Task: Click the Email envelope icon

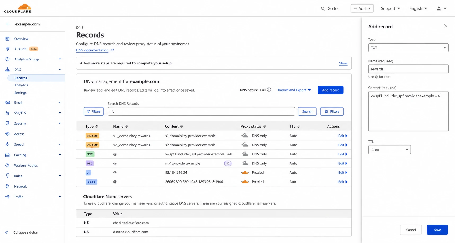Action: click(x=7, y=102)
